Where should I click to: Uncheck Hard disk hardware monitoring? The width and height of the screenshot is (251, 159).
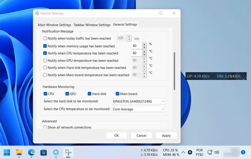pyautogui.click(x=90, y=94)
